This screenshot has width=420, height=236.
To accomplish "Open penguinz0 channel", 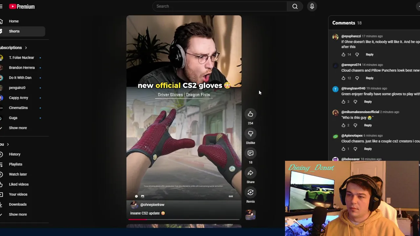I will coord(17,88).
